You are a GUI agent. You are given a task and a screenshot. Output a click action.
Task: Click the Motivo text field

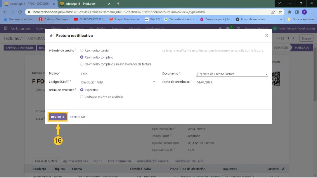coord(118,74)
